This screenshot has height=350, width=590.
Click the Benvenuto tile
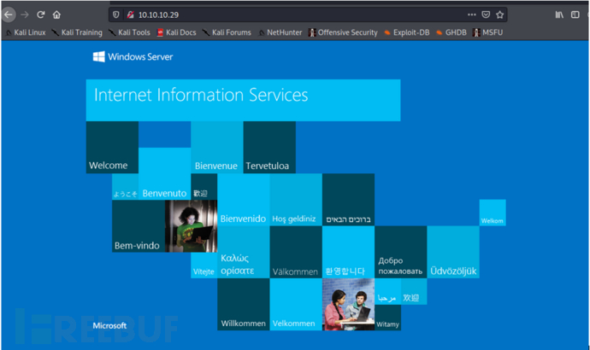click(x=164, y=173)
